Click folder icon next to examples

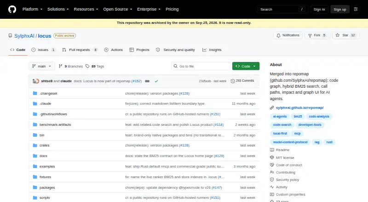[x=35, y=166]
